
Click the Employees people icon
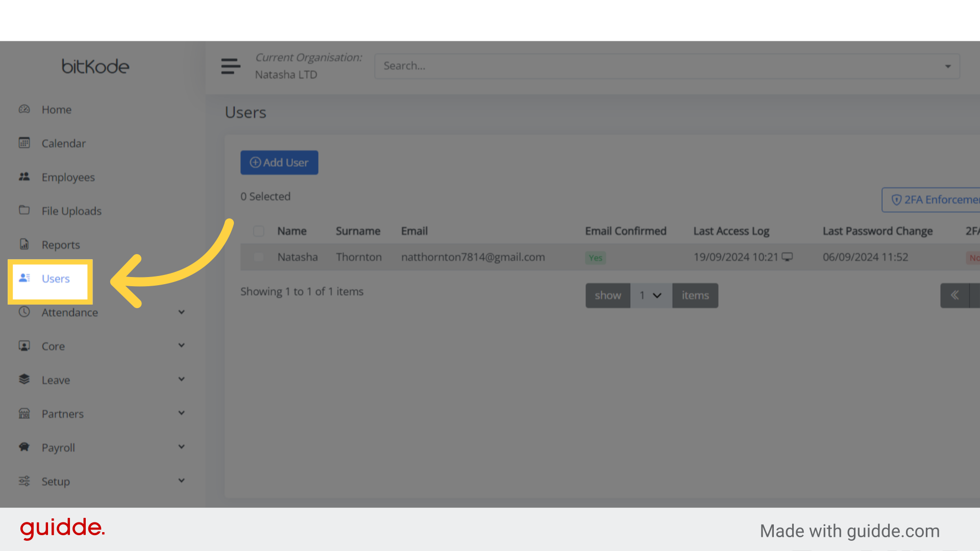pos(24,177)
